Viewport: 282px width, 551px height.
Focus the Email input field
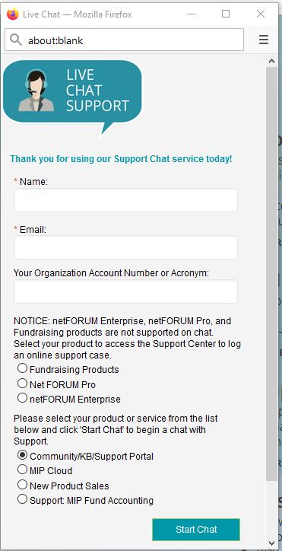[x=125, y=247]
